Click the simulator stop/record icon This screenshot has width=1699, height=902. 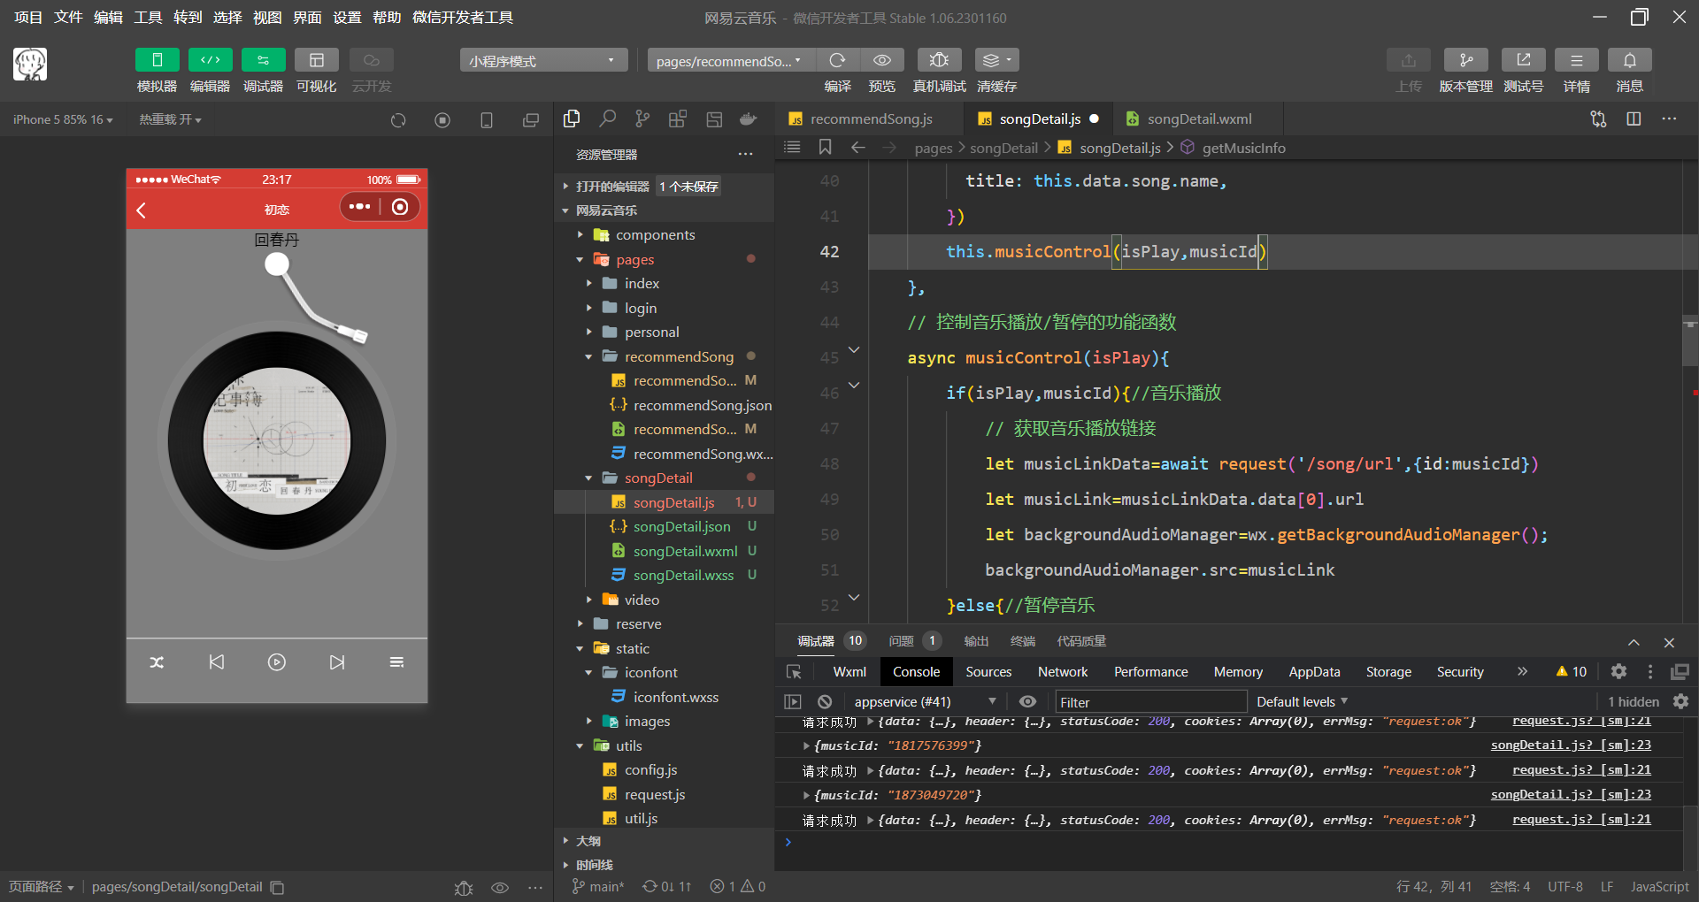coord(442,119)
